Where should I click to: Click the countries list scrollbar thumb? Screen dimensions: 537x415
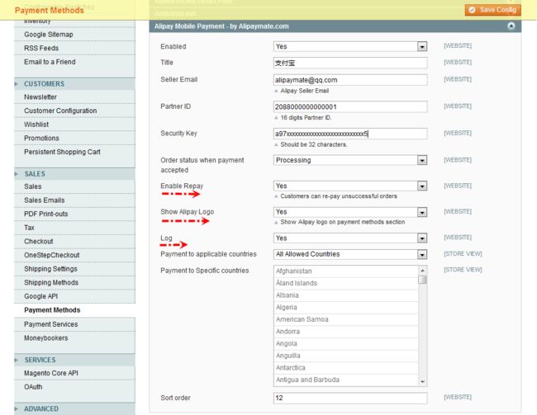[x=423, y=280]
